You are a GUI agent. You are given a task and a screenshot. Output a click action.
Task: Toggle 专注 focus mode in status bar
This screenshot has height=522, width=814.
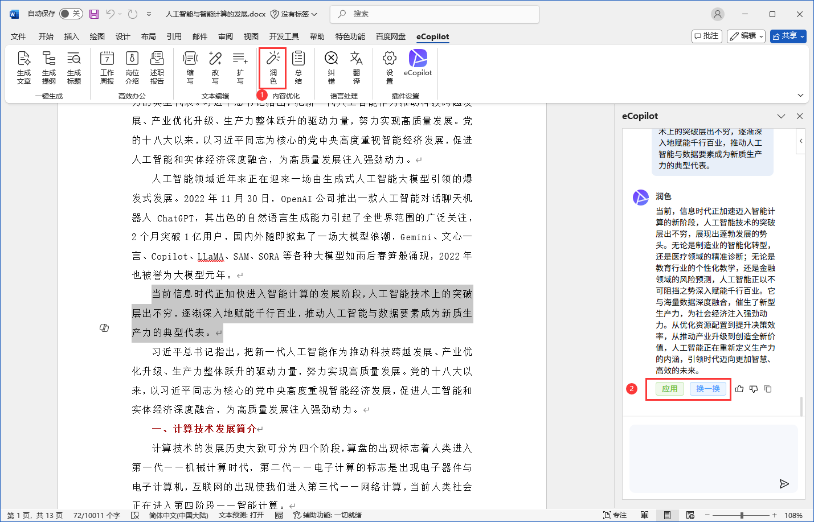(615, 515)
